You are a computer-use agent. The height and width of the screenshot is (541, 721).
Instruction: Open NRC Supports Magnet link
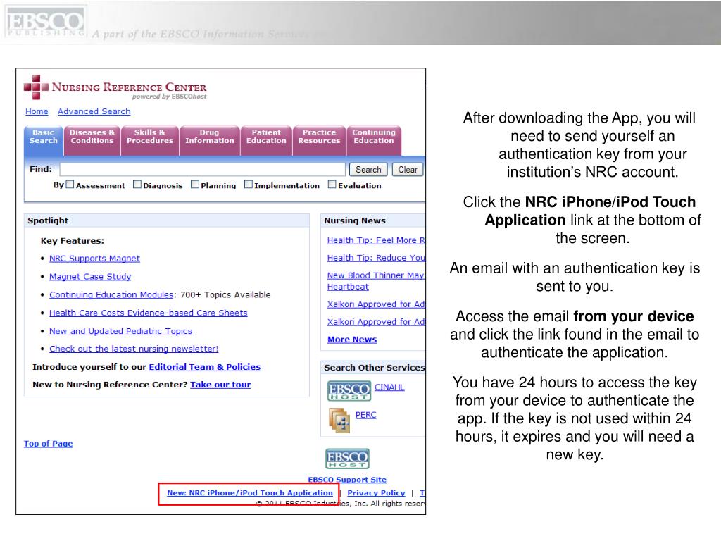point(95,259)
